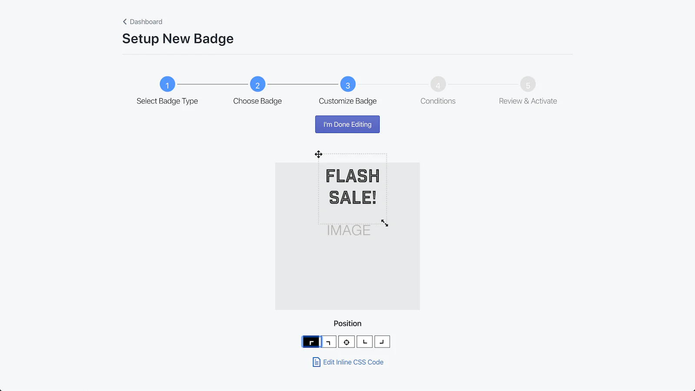Jump to step 2 circle
The height and width of the screenshot is (391, 695).
click(x=258, y=84)
